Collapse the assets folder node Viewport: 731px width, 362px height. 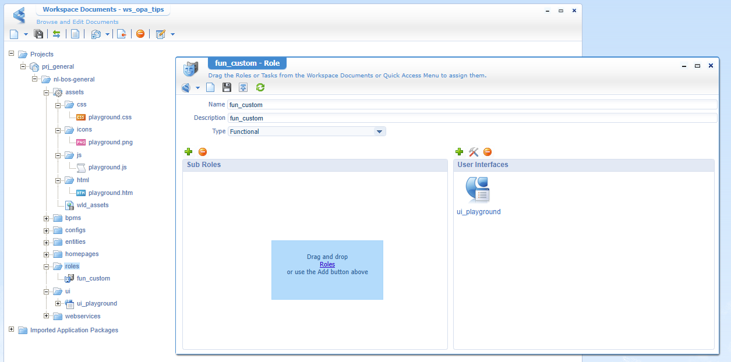47,92
